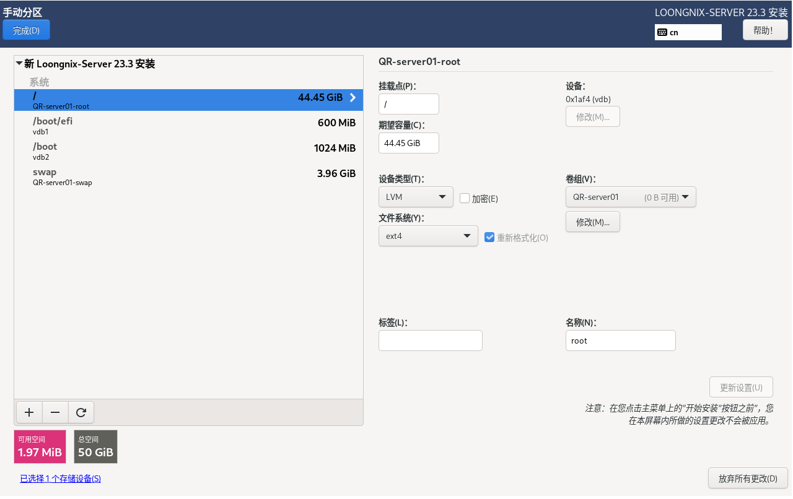Click the 期望容量 44.45 GiB field
793x499 pixels.
[x=409, y=143]
